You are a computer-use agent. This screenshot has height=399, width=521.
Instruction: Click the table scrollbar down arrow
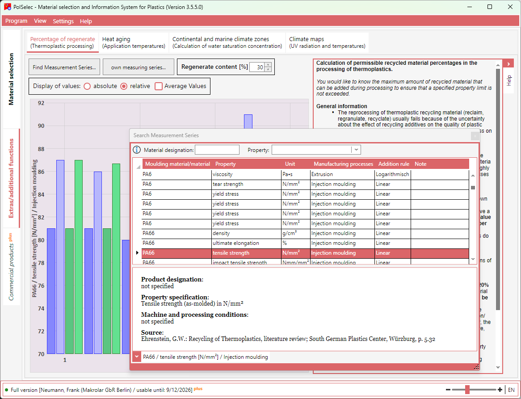(473, 259)
